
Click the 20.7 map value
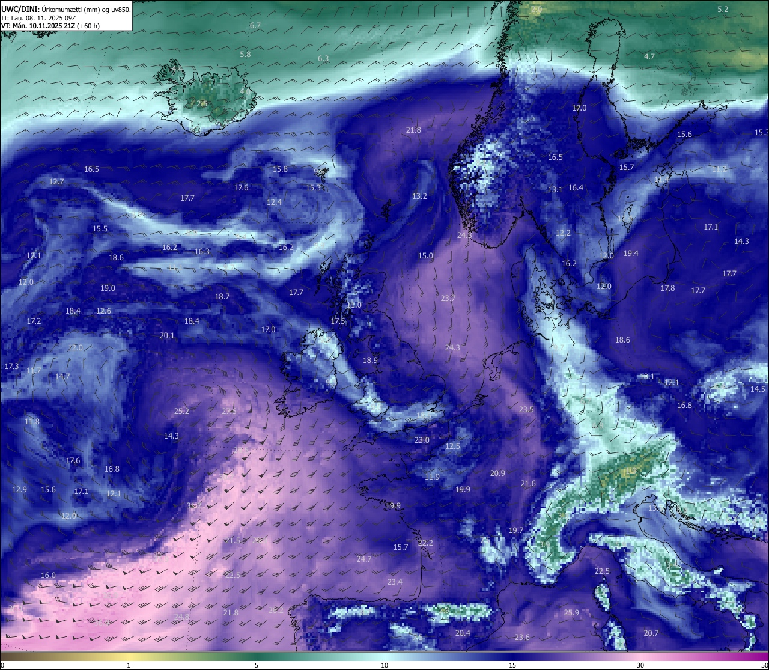click(x=651, y=633)
